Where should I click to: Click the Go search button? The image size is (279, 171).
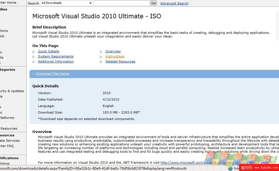(154, 3)
